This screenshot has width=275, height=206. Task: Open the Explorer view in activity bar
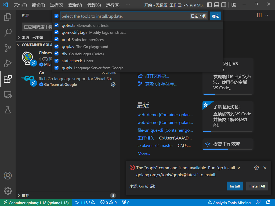(8, 17)
